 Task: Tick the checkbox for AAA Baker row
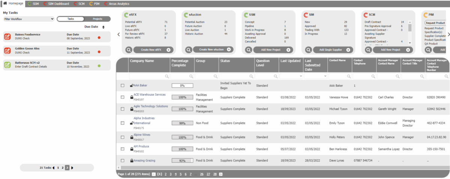123,86
